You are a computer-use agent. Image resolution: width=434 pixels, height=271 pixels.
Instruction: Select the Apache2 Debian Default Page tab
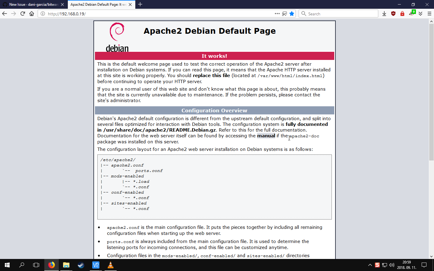pos(98,5)
